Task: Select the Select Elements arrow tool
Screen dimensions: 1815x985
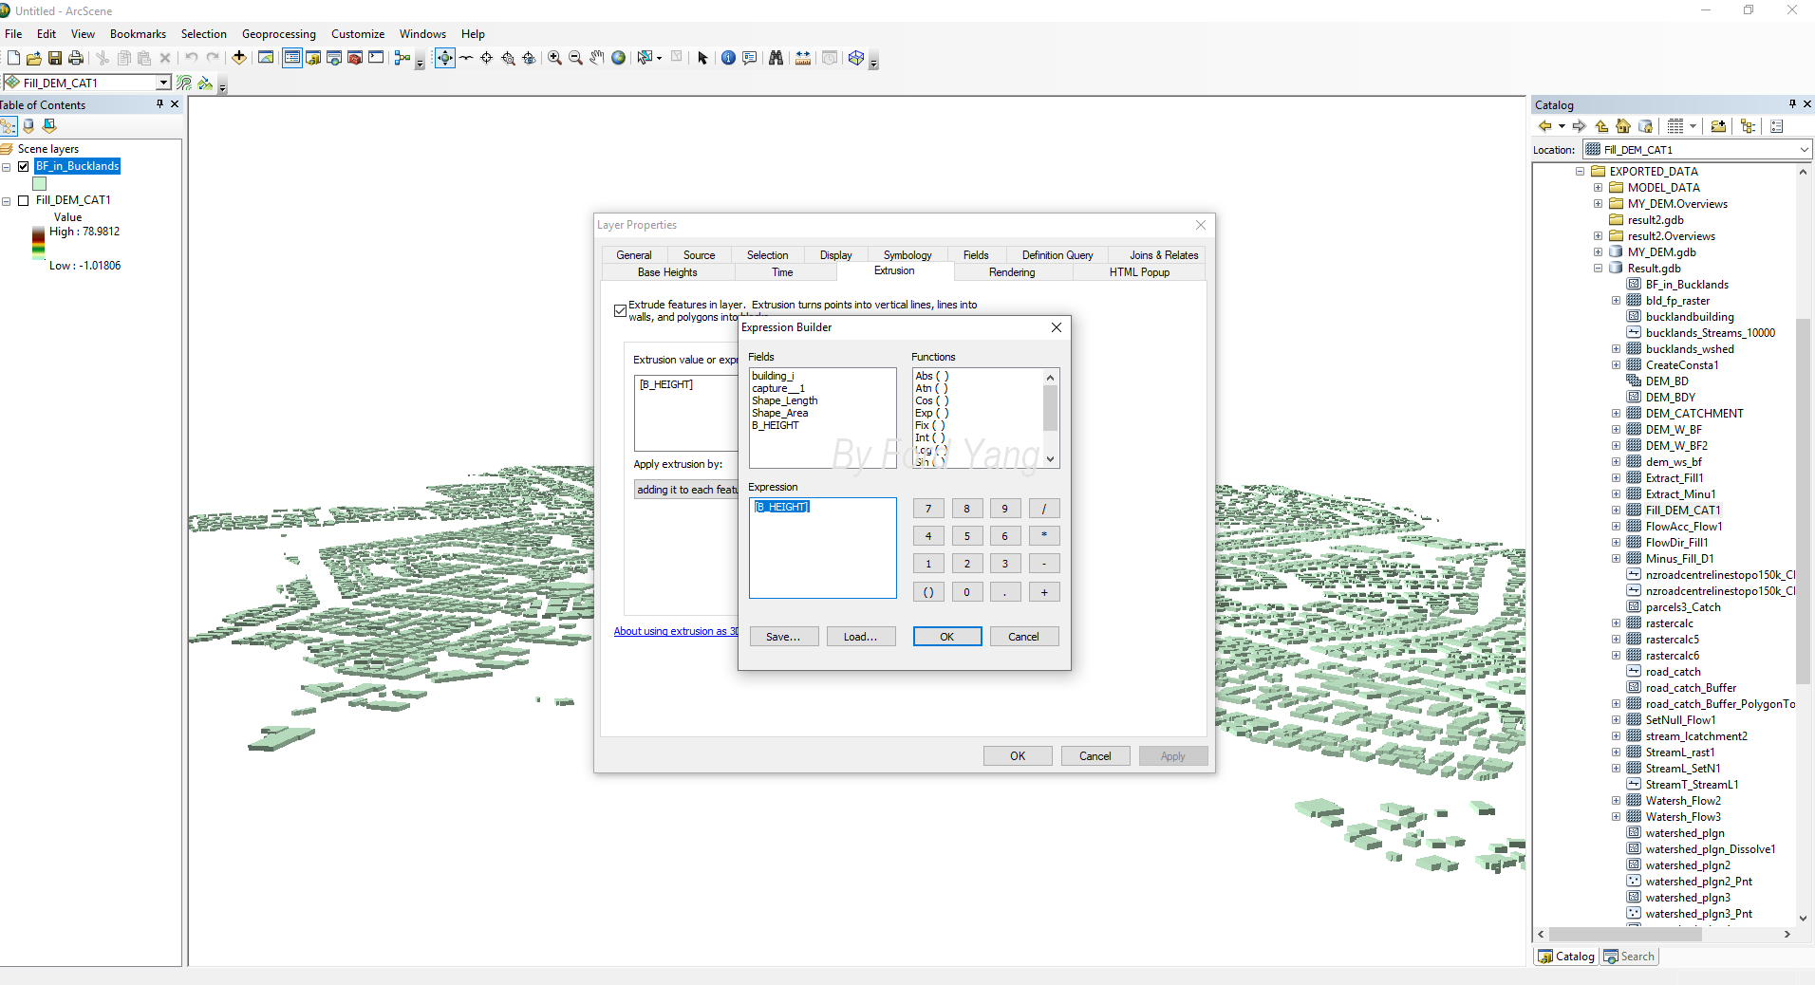Action: click(702, 58)
